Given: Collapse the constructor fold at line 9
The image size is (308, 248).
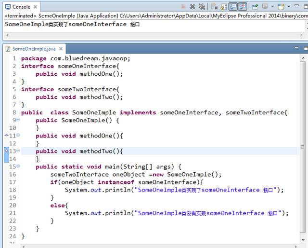Looking at the screenshot, I should 18,120.
